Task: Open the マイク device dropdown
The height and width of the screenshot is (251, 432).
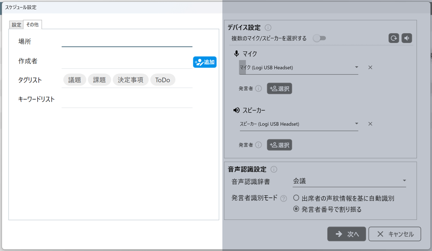Action: coord(298,67)
